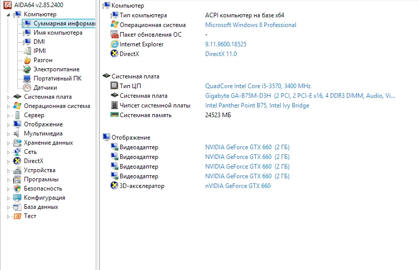Open the Электропитание icon

point(27,69)
